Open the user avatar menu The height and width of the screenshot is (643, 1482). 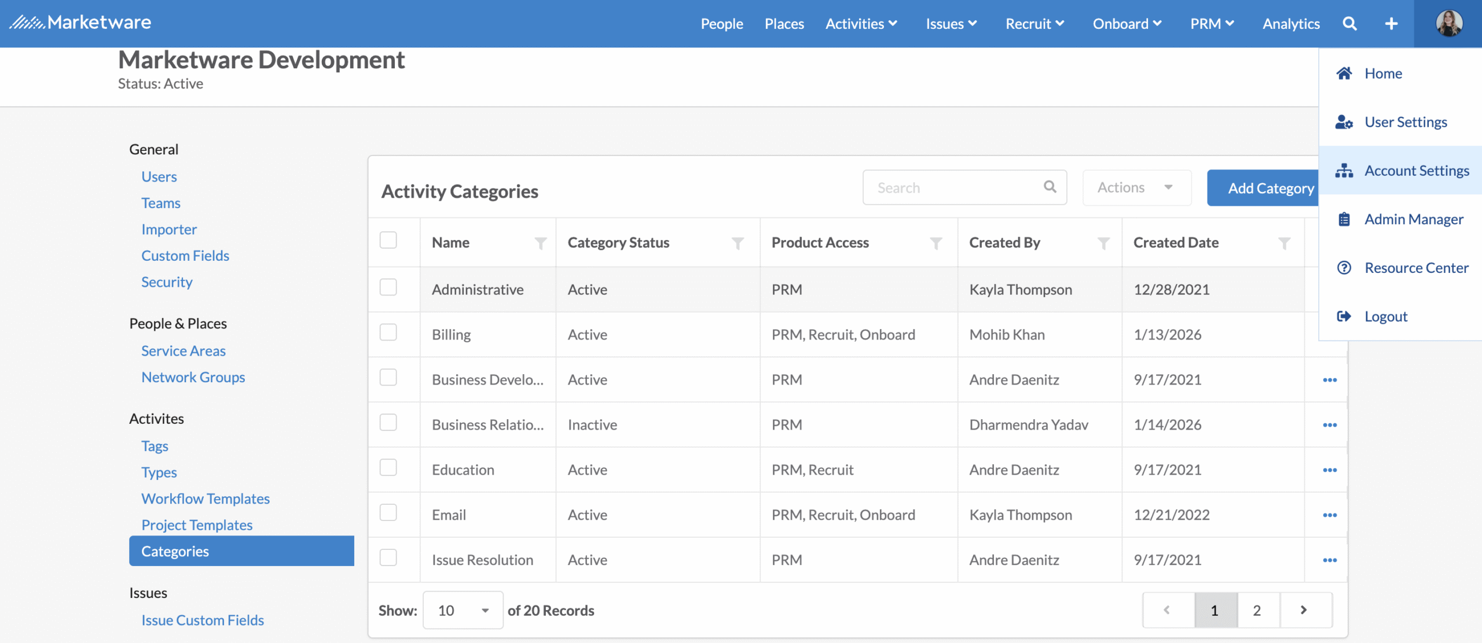(1449, 24)
